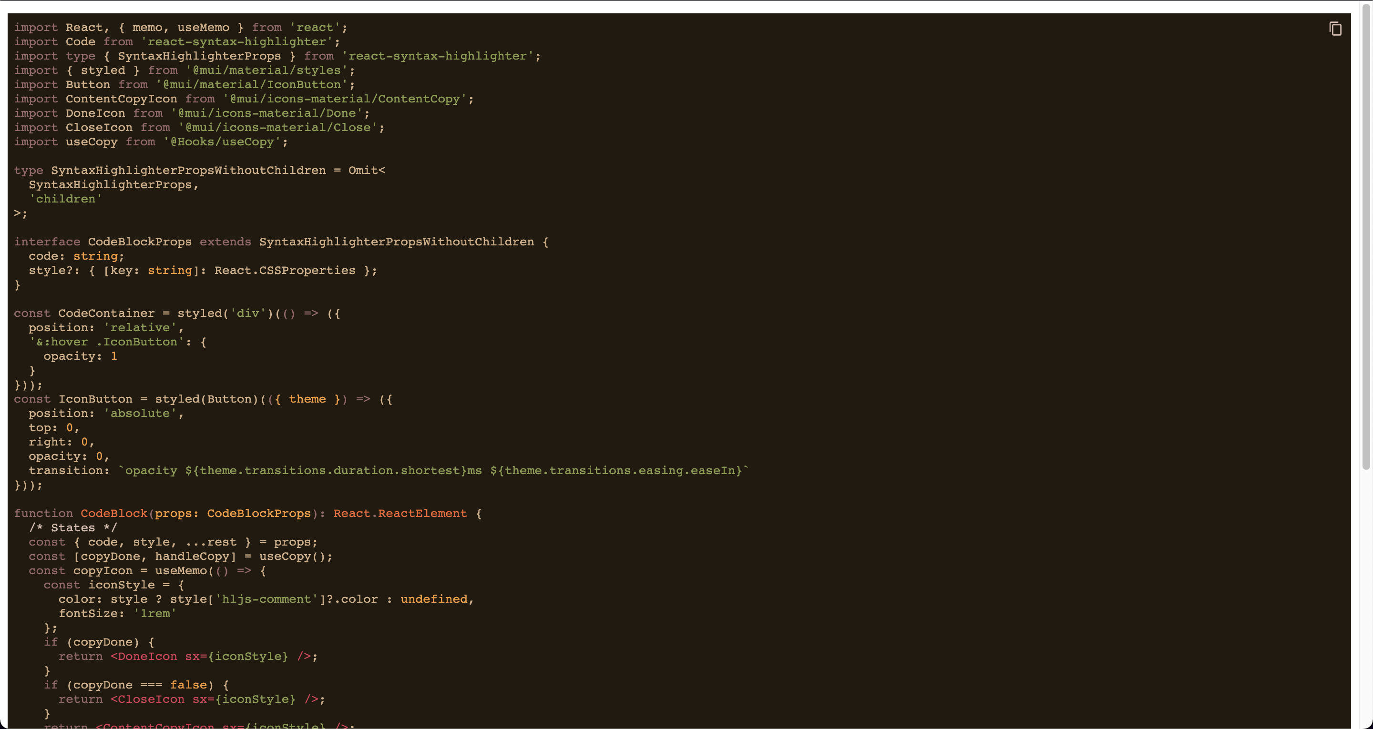Click the "ContentCopyIcon" import name
Viewport: 1373px width, 729px height.
[x=122, y=99]
